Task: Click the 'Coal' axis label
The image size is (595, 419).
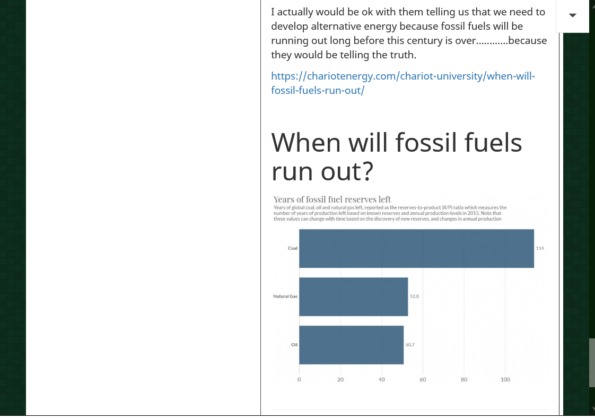Action: [293, 248]
